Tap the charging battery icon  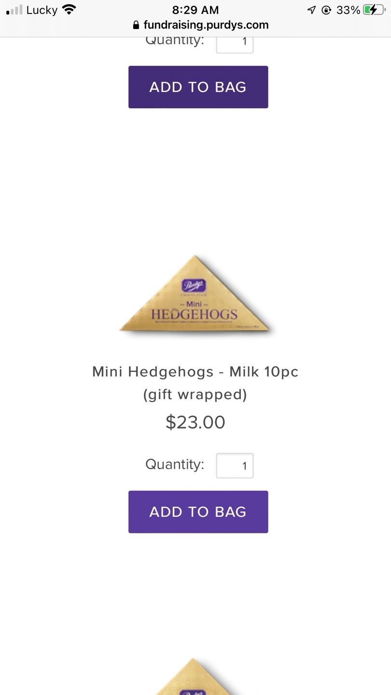pos(375,10)
